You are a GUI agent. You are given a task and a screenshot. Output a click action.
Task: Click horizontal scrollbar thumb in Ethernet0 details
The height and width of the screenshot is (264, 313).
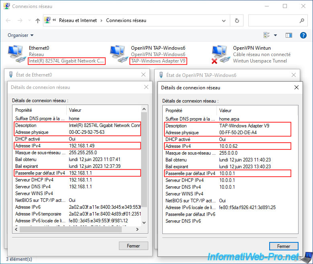[x=71, y=230]
